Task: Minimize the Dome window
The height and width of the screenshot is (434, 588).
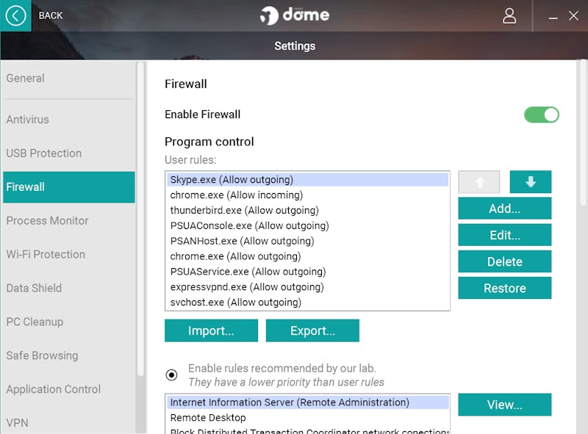Action: (x=553, y=17)
